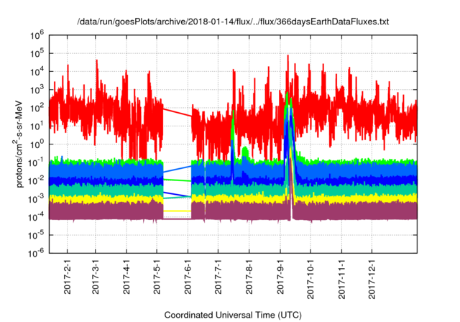Click the 2017-8-1 date label
This screenshot has width=460, height=322.
[x=249, y=277]
